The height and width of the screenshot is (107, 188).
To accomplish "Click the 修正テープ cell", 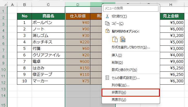I will (x=48, y=75).
